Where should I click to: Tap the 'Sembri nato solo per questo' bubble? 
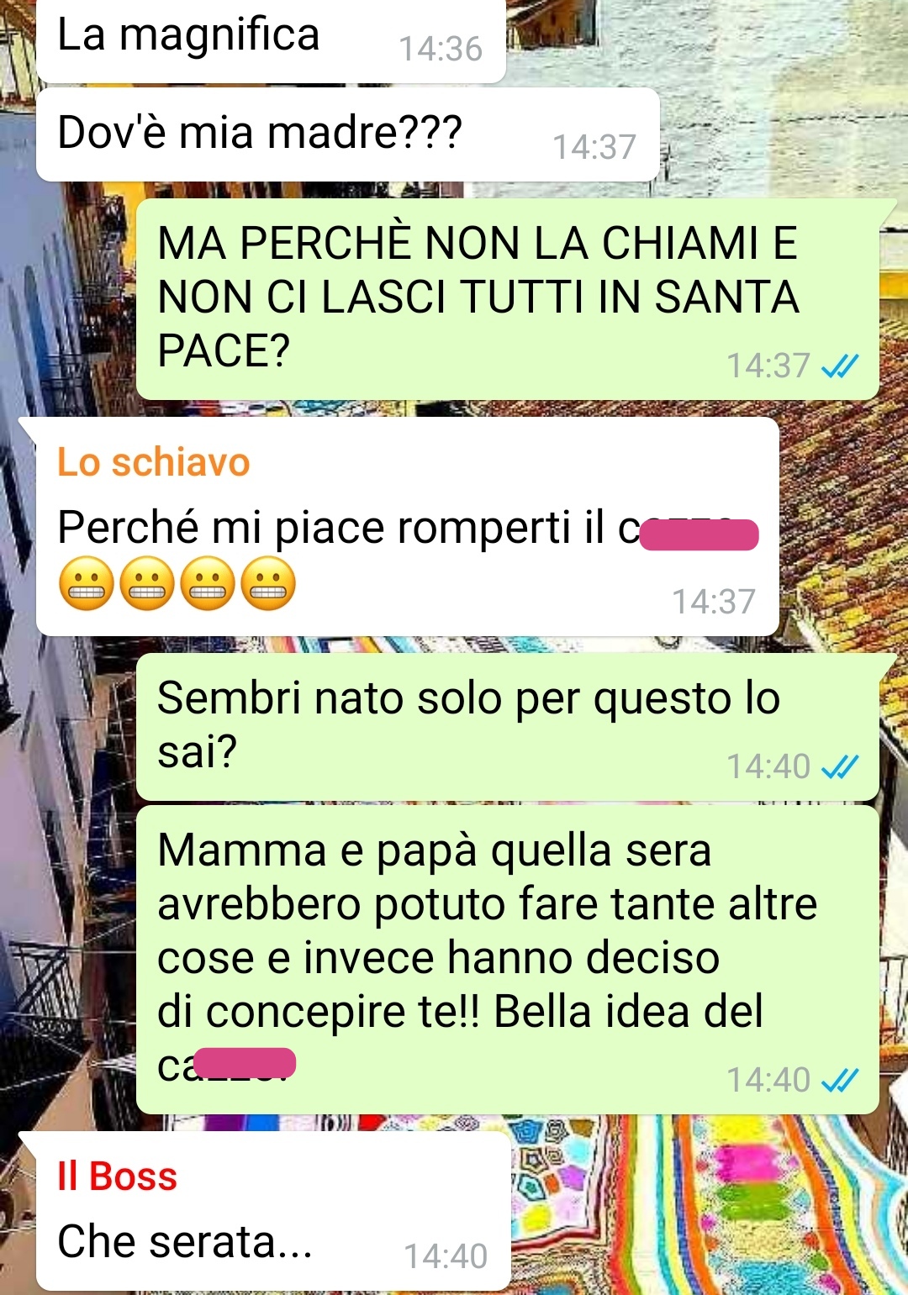coord(508,727)
